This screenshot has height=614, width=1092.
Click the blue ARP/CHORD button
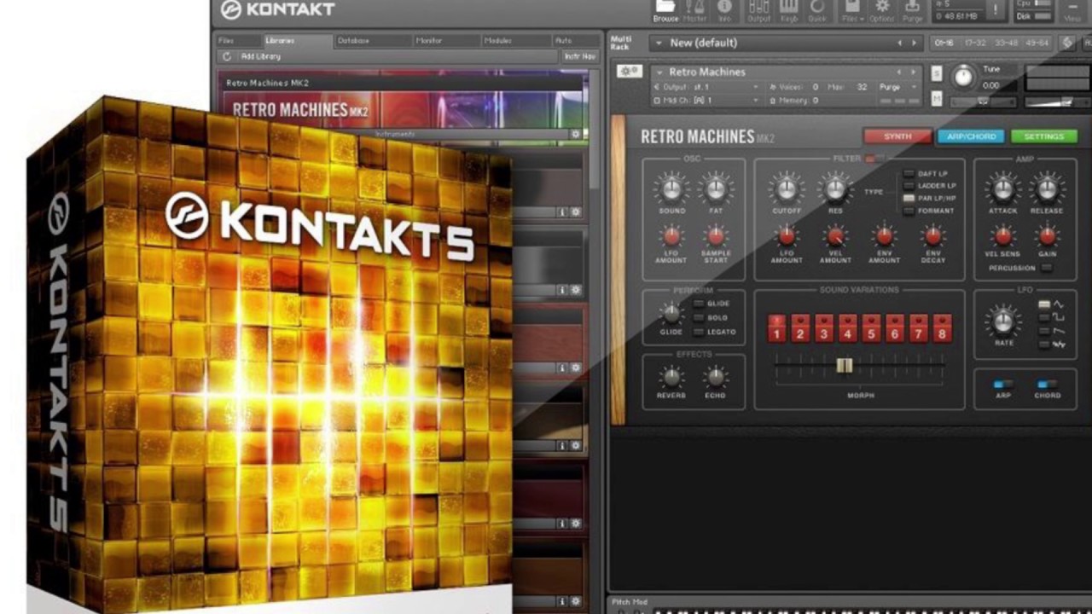[971, 136]
